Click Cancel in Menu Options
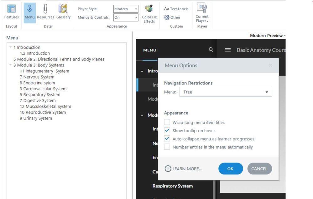This screenshot has height=199, width=313. point(259,168)
